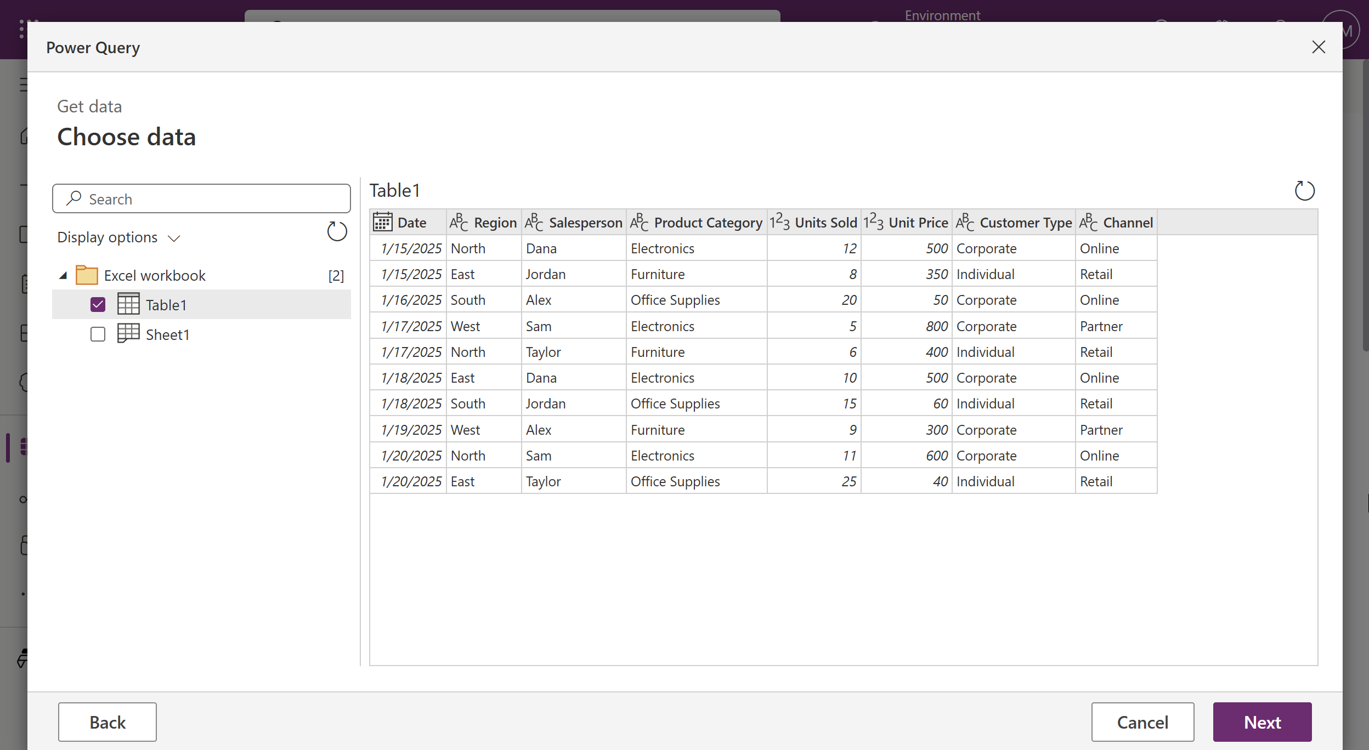The width and height of the screenshot is (1369, 750).
Task: Click the Region column text type icon
Action: (459, 222)
